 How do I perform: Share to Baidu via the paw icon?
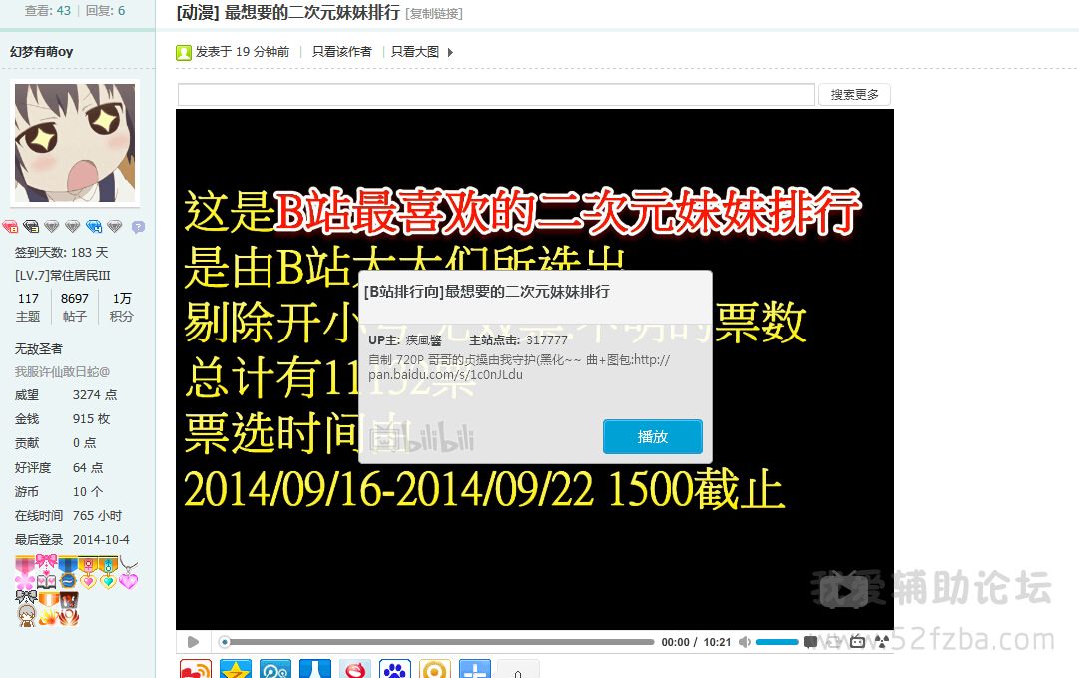pyautogui.click(x=395, y=669)
